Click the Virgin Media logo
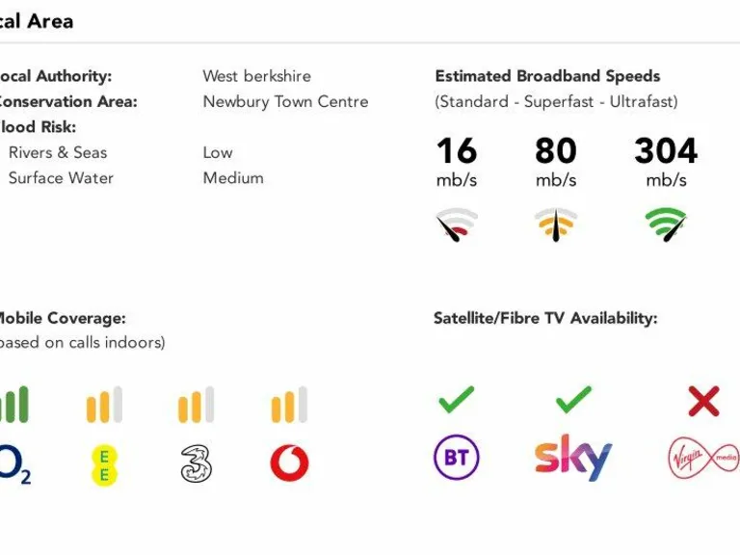This screenshot has height=555, width=740. click(x=703, y=458)
